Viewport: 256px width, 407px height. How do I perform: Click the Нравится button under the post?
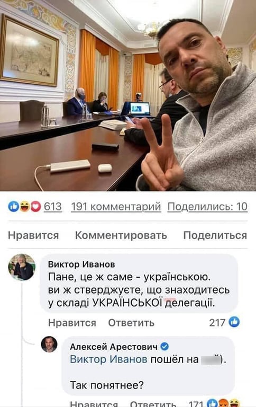click(33, 235)
